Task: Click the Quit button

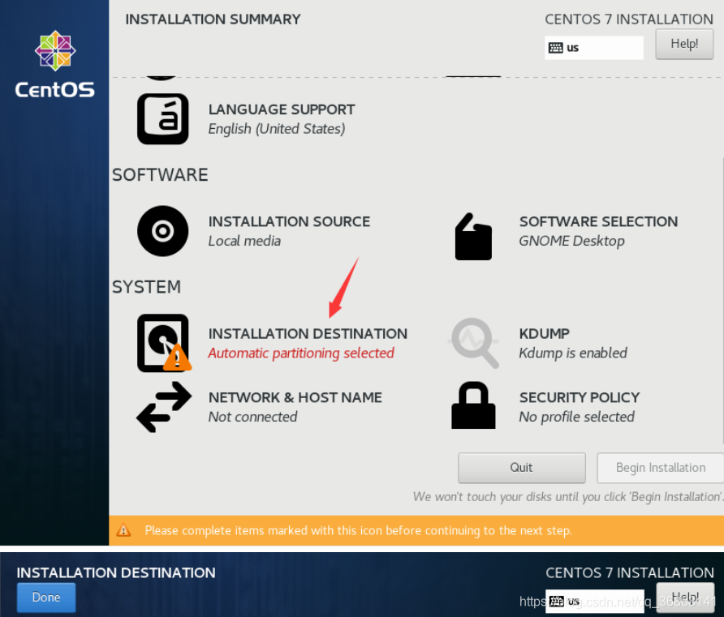Action: pos(522,468)
